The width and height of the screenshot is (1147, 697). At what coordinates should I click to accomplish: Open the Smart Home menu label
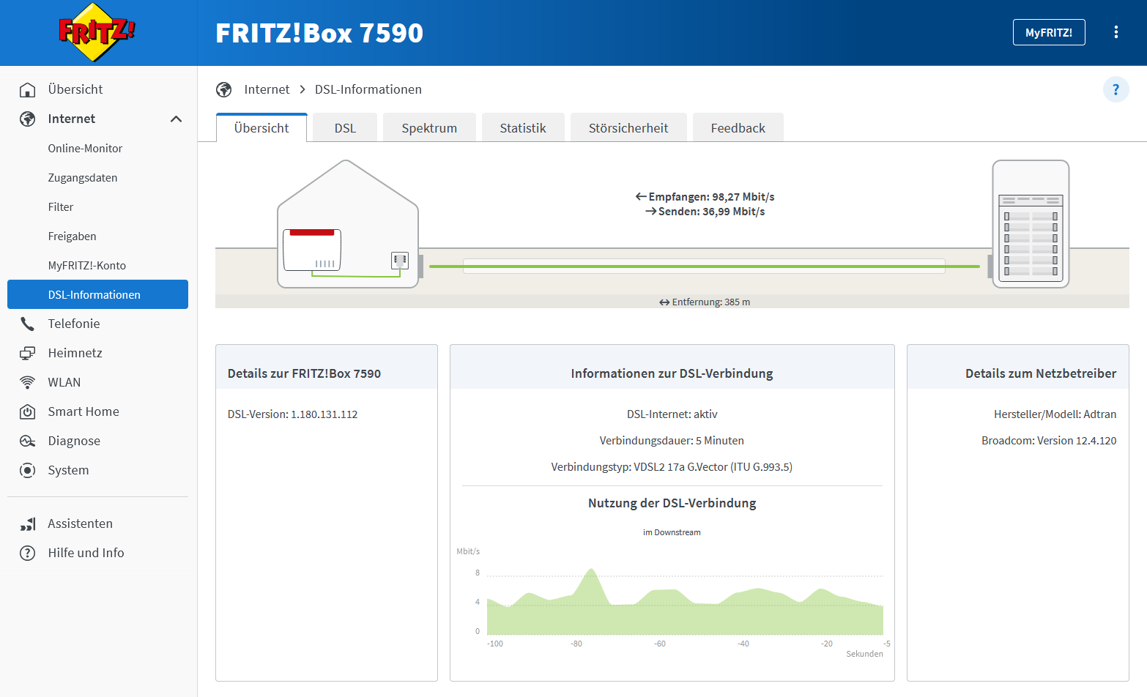click(x=83, y=411)
